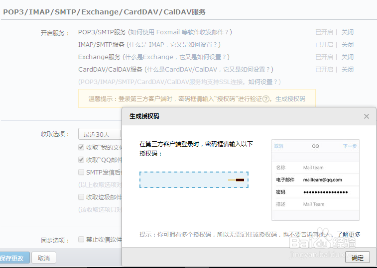Click the 生成授权码 dialog title
This screenshot has width=377, height=268.
click(144, 116)
